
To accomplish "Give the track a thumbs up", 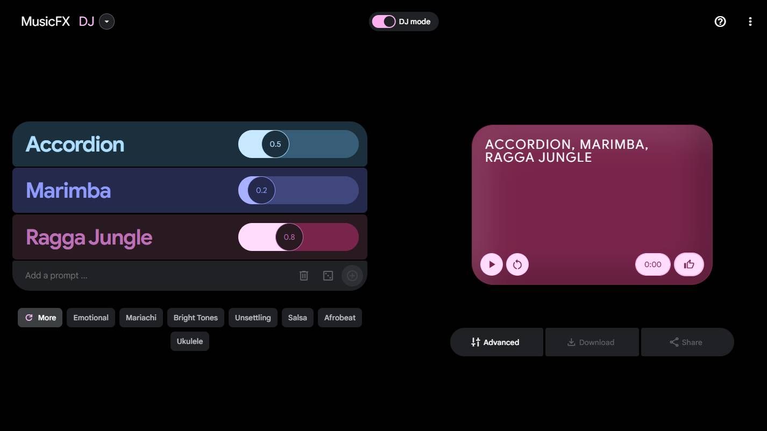I will (x=689, y=264).
